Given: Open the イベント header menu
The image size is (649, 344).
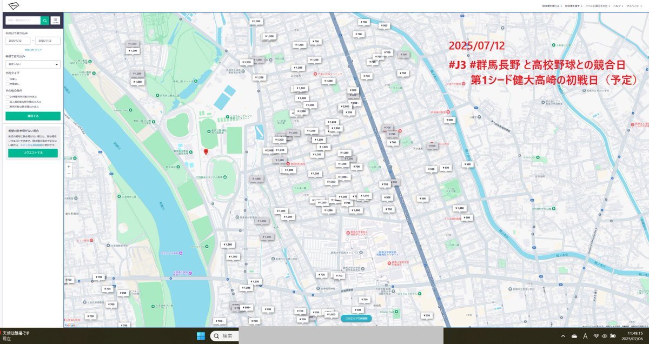Looking at the screenshot, I should point(597,5).
